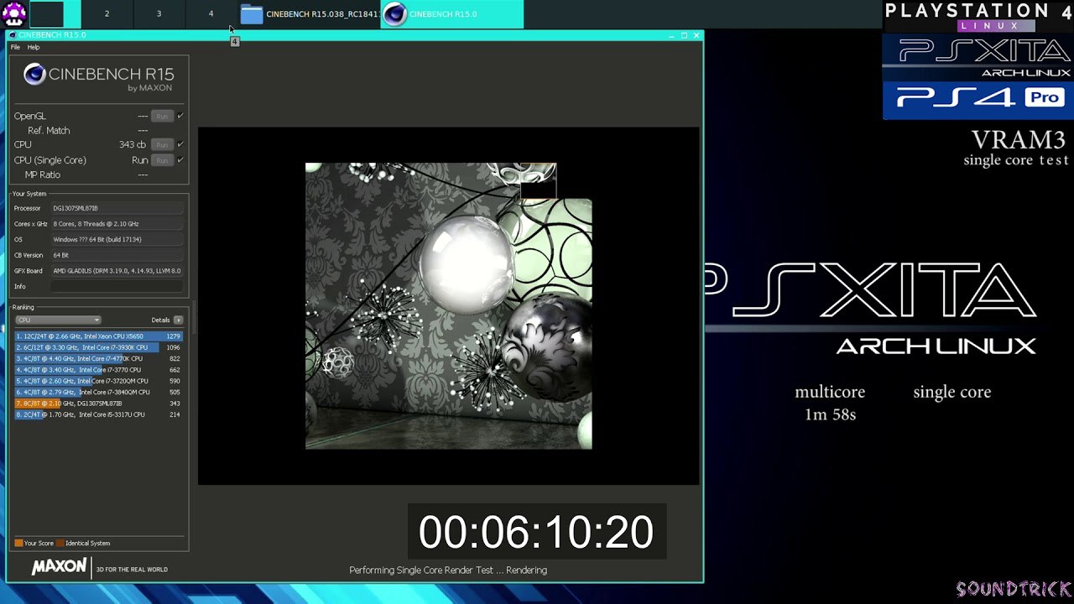Viewport: 1074px width, 604px height.
Task: Select ranking row Intel Core i7-3720QM CPU
Action: [98, 381]
